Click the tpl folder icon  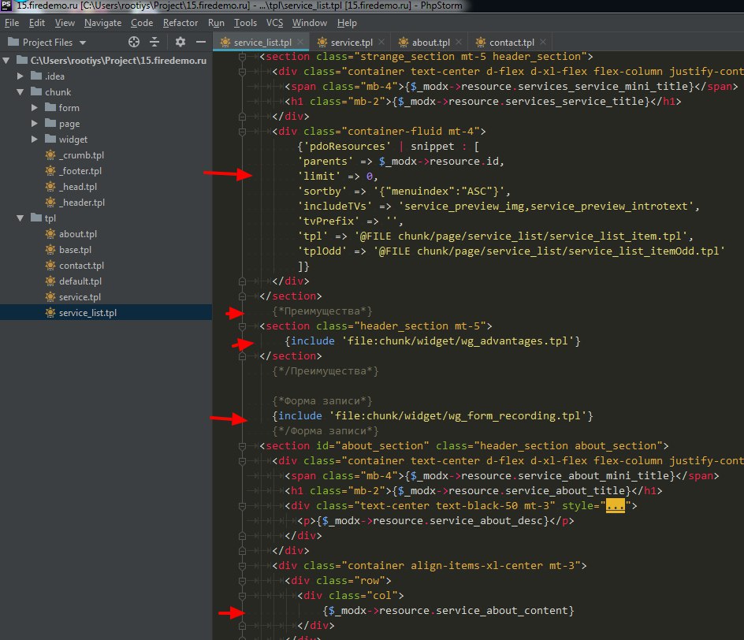pos(36,218)
